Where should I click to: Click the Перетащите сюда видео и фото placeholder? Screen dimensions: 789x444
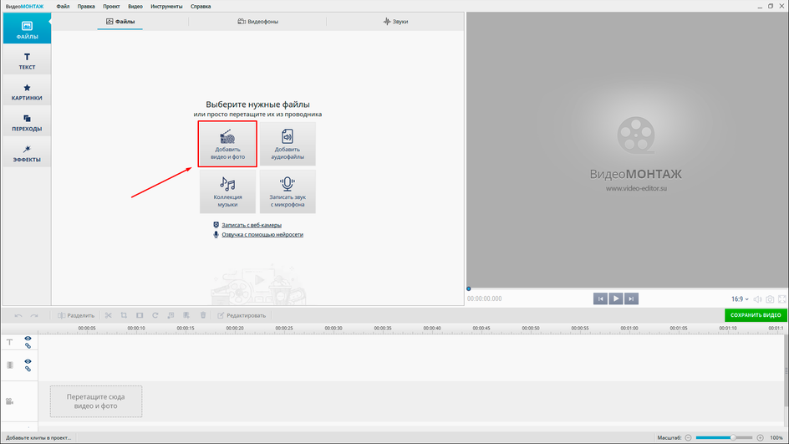click(96, 401)
